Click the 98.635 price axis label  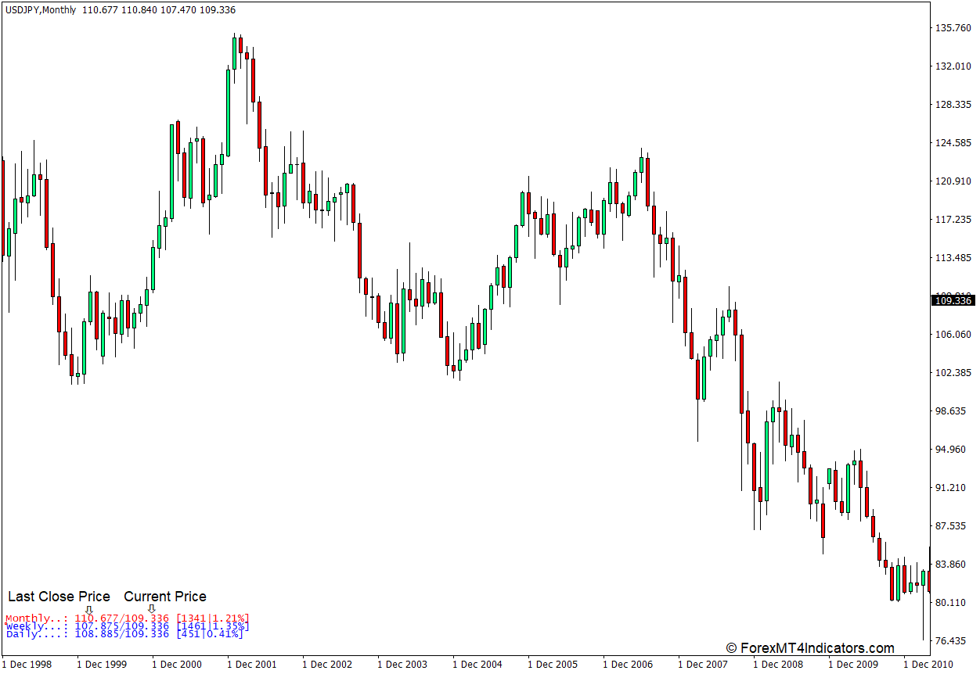(x=953, y=411)
